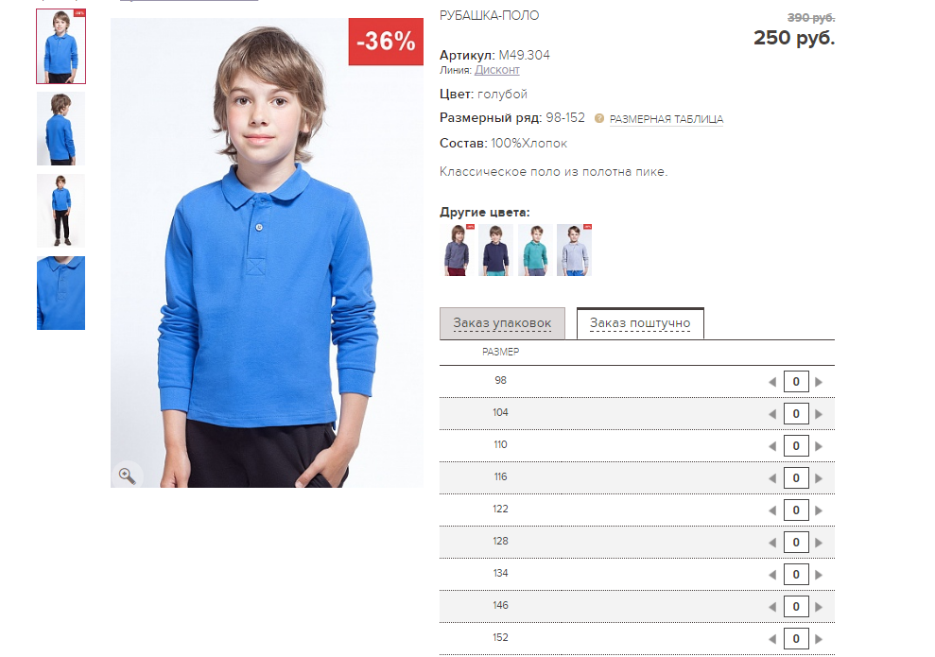935x657 pixels.
Task: Click the magnifier zoom icon on photo
Action: tap(127, 475)
